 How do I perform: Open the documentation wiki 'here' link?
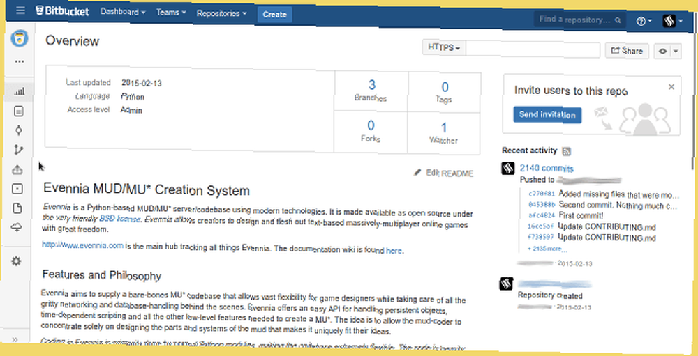click(x=394, y=251)
